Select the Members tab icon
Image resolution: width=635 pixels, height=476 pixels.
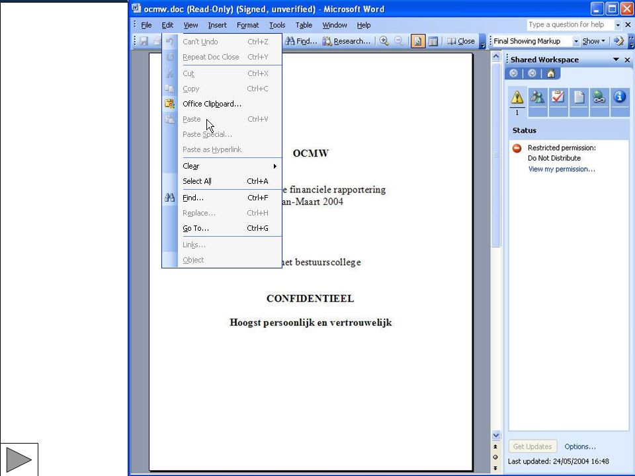click(537, 97)
